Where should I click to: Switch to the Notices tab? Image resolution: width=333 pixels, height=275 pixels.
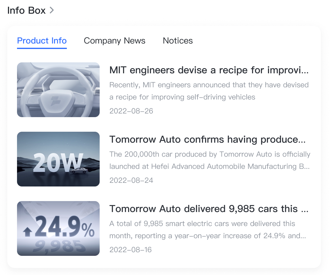click(x=178, y=41)
